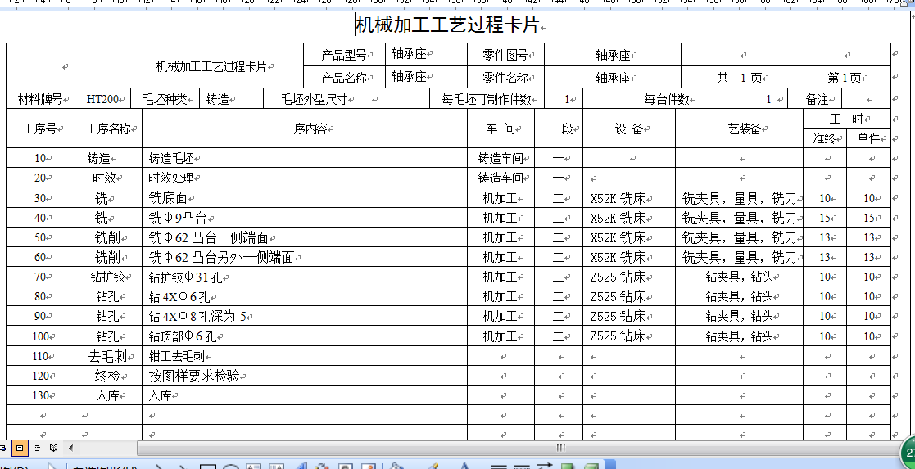The image size is (915, 469).
Task: Click the 机械加工工艺过程卡片 cell inside the table
Action: pos(211,66)
